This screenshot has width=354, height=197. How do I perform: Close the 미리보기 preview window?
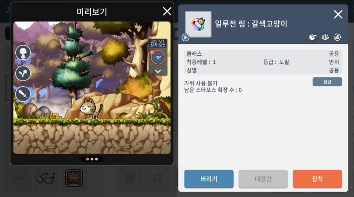click(167, 11)
